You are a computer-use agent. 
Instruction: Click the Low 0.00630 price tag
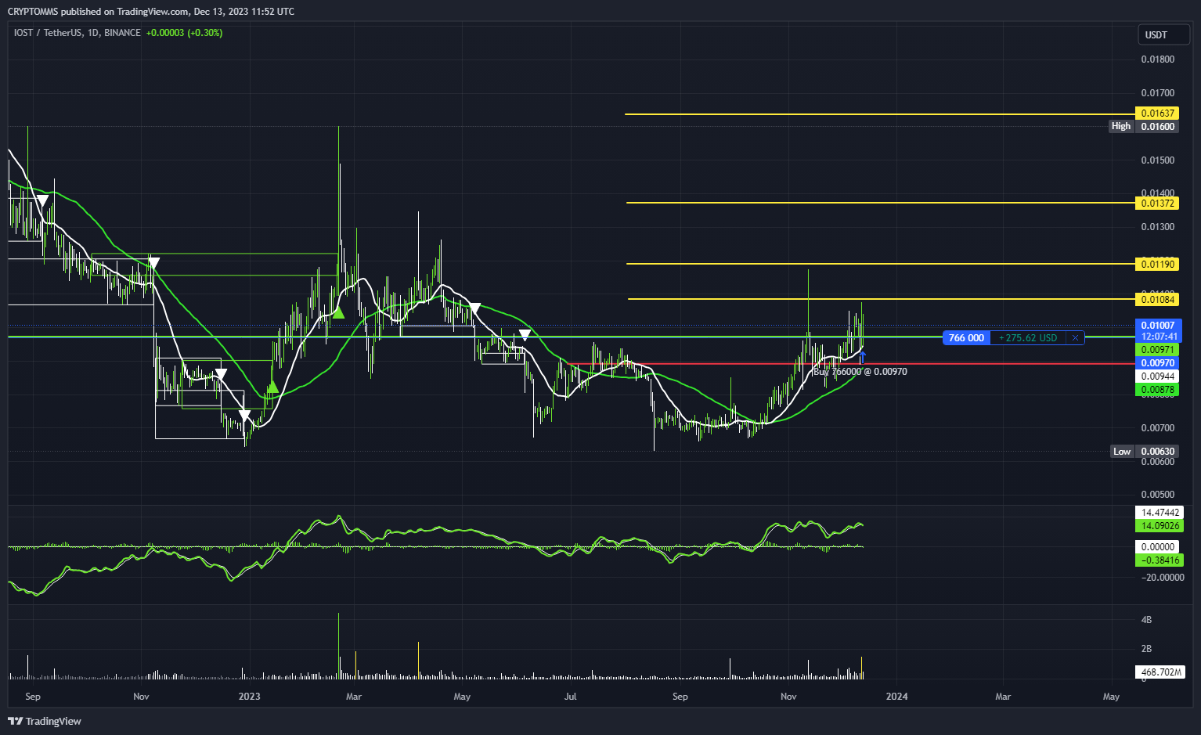click(1145, 452)
